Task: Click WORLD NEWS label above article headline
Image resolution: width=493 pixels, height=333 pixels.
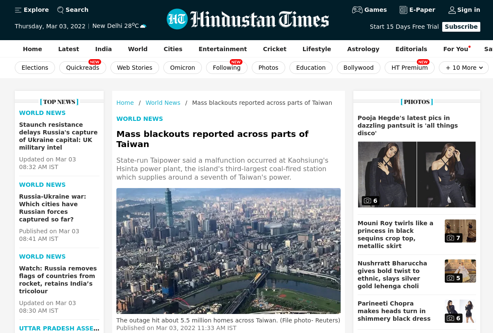Action: click(140, 119)
